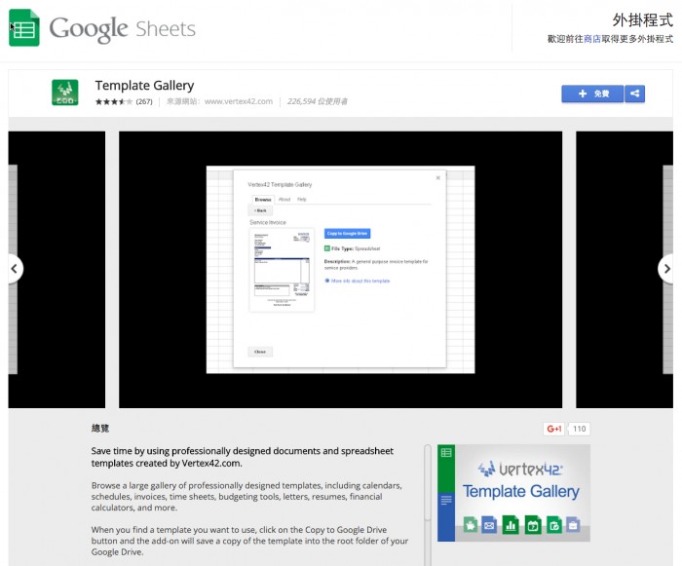The width and height of the screenshot is (682, 566).
Task: Click the bar chart icon in promo image
Action: tap(511, 525)
